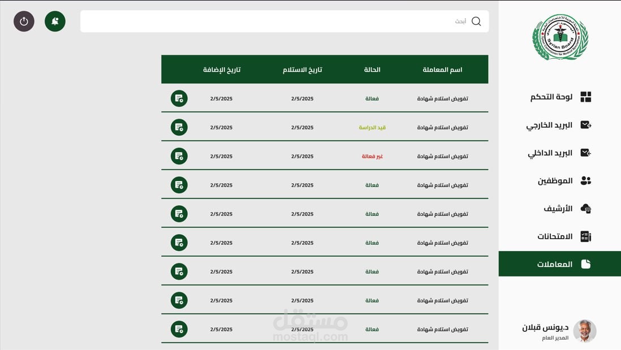Click the تاريخ الاستلام column header
Screen dimensions: 621x350
click(x=302, y=70)
